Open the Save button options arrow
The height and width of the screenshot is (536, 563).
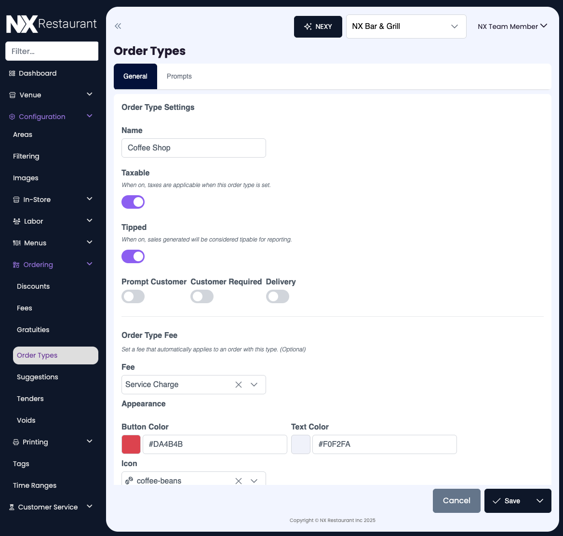[x=540, y=501]
